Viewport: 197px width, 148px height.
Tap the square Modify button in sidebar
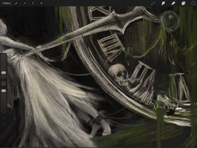(3, 84)
